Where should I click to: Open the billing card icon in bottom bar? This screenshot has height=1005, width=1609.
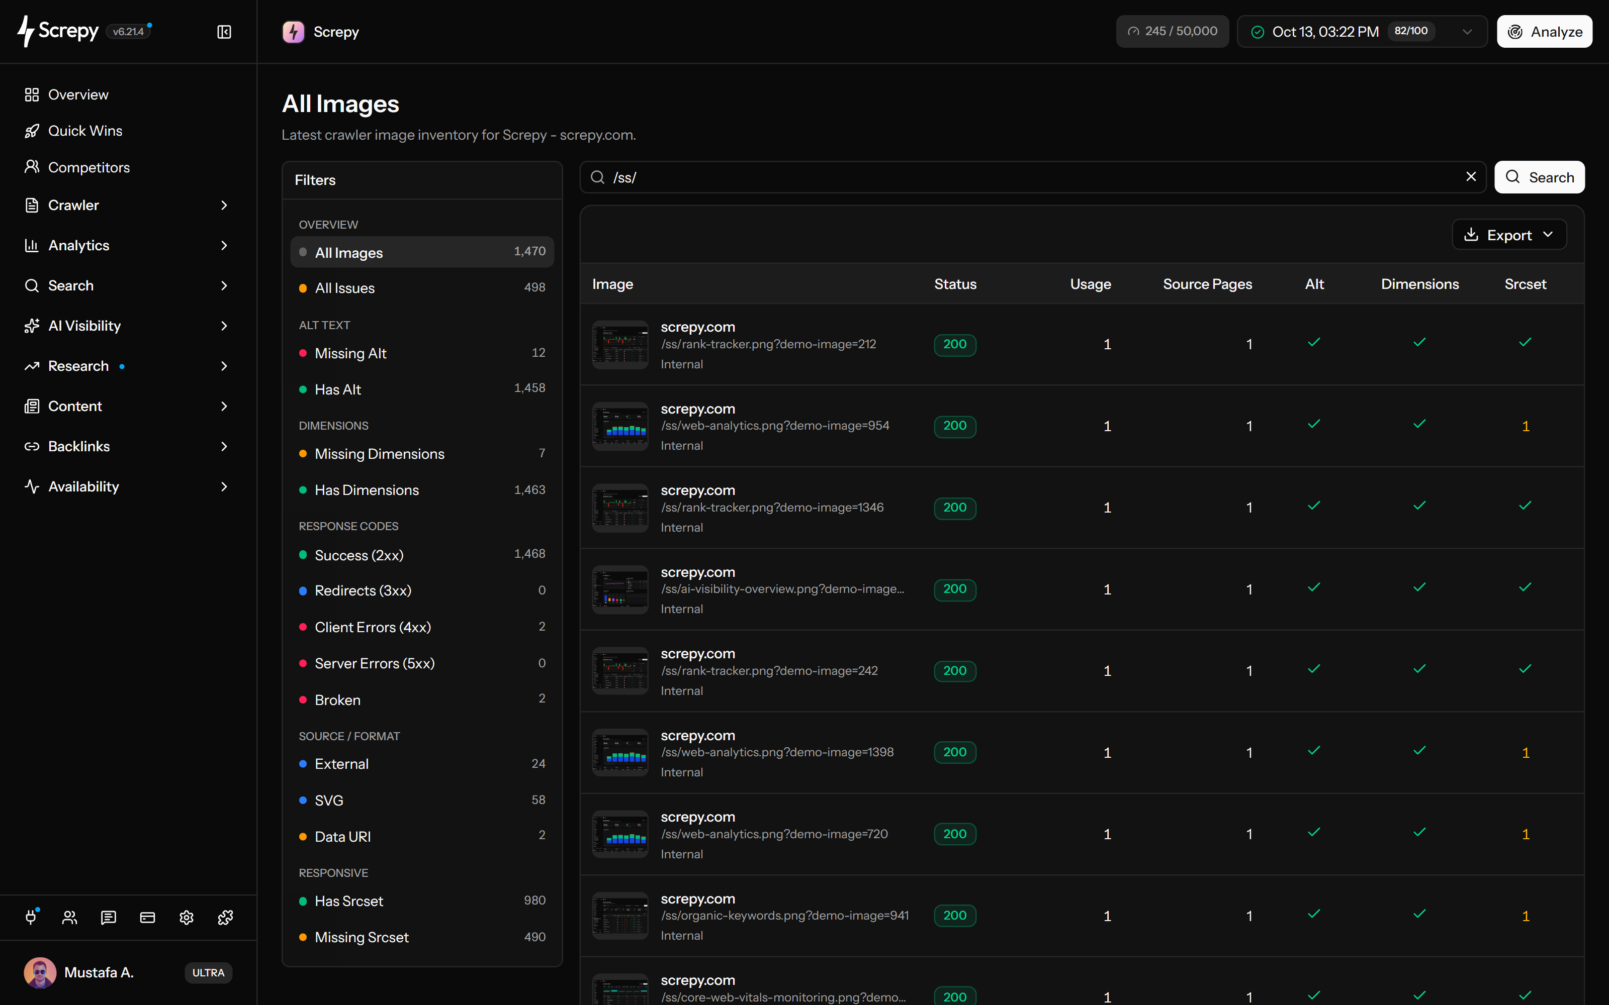point(148,917)
